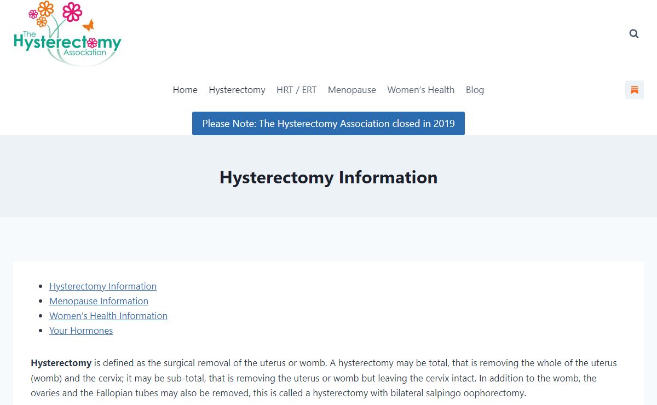Select the Menopause menu item

click(352, 90)
